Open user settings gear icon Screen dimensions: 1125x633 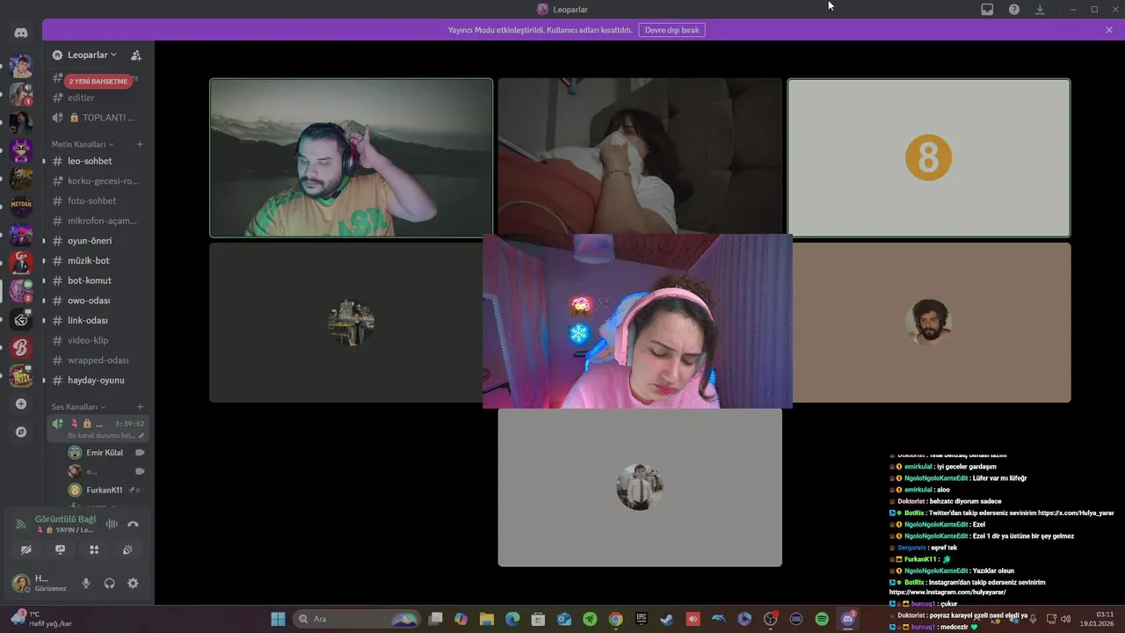[x=133, y=583]
